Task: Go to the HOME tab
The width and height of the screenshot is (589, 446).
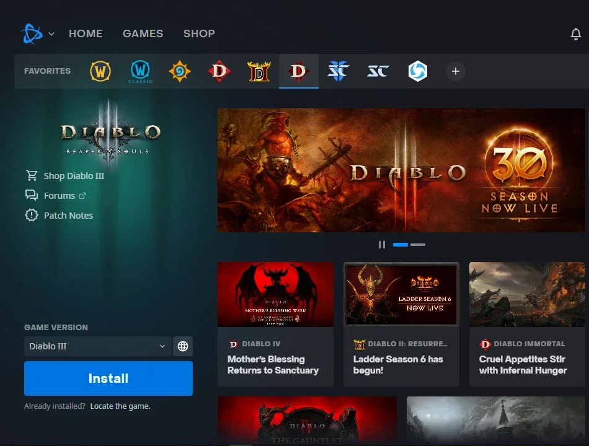Action: (86, 33)
